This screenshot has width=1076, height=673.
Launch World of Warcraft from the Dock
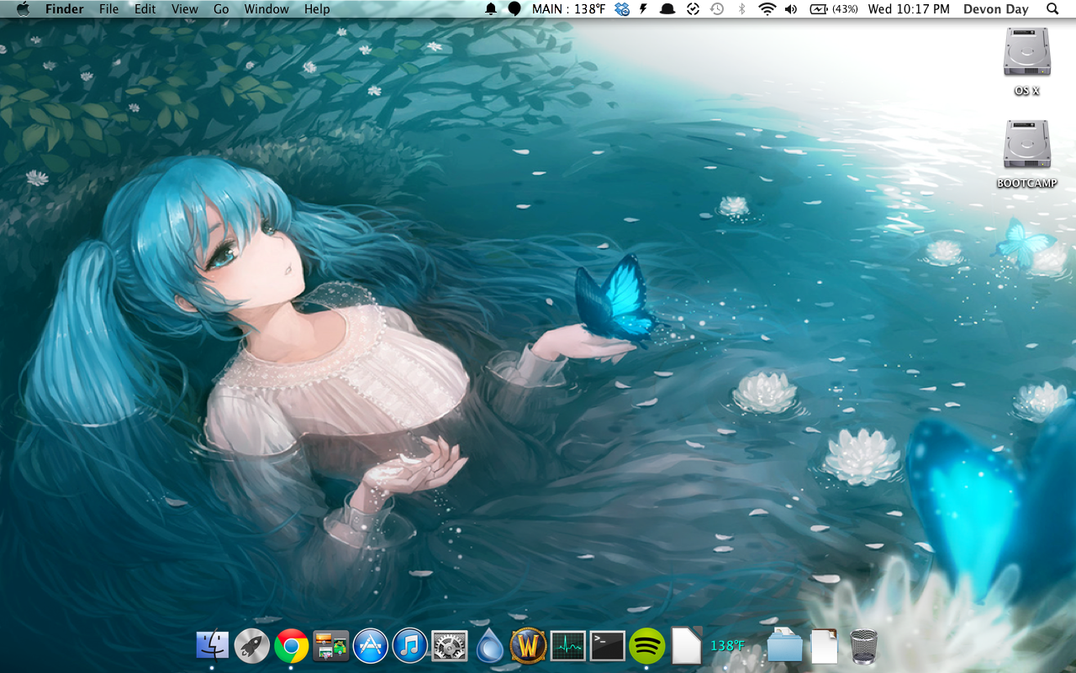[528, 646]
